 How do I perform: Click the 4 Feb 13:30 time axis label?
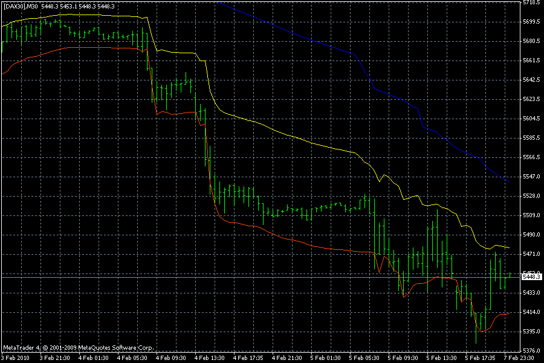tap(209, 358)
